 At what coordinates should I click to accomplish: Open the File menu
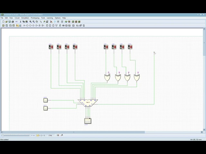click(2, 18)
